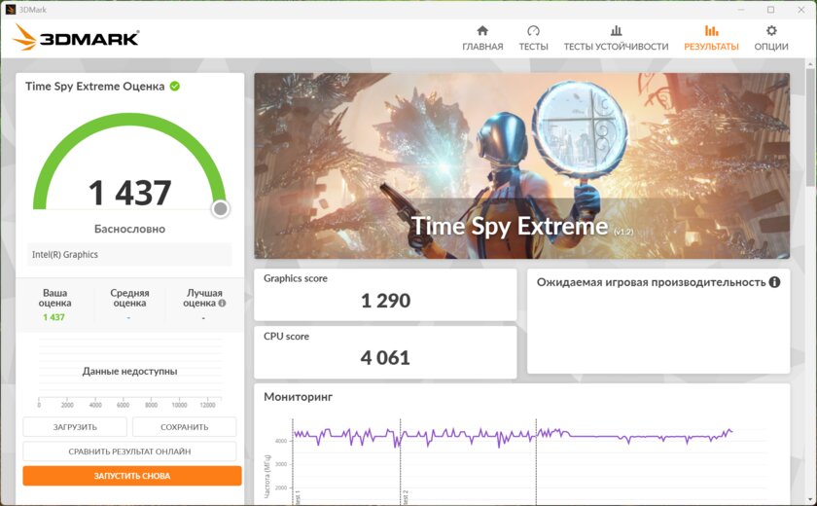Click the Данные недоступны text
817x506 pixels.
(x=129, y=371)
